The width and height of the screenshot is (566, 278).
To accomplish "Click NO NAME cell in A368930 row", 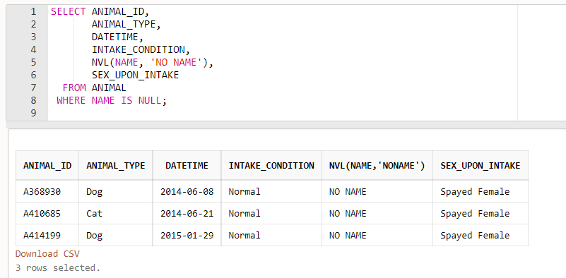I will [x=377, y=191].
